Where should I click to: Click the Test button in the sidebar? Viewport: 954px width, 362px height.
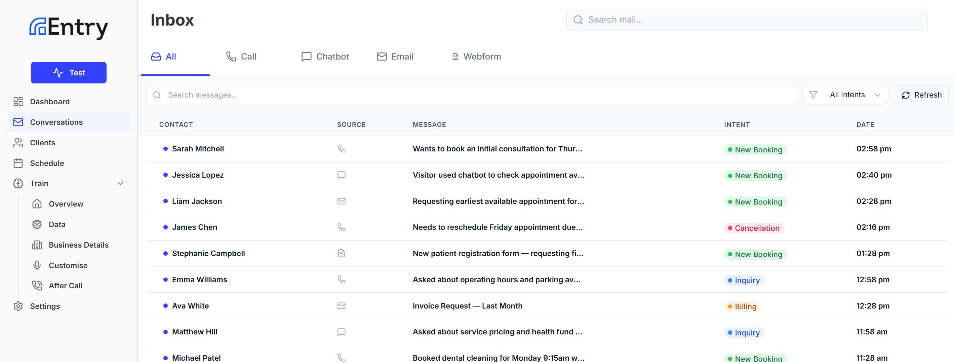pyautogui.click(x=69, y=73)
